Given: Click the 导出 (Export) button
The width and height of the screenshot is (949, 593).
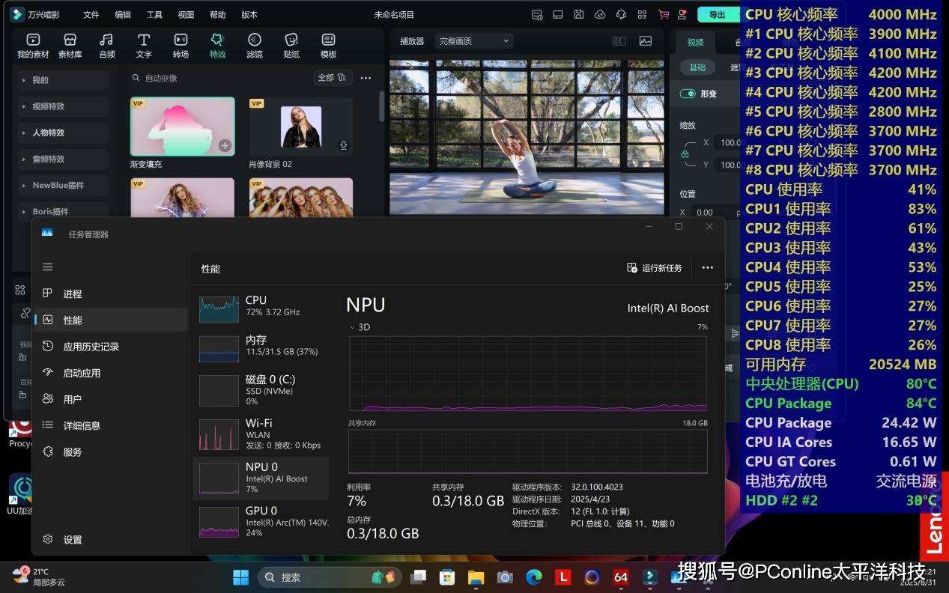Looking at the screenshot, I should pyautogui.click(x=717, y=14).
